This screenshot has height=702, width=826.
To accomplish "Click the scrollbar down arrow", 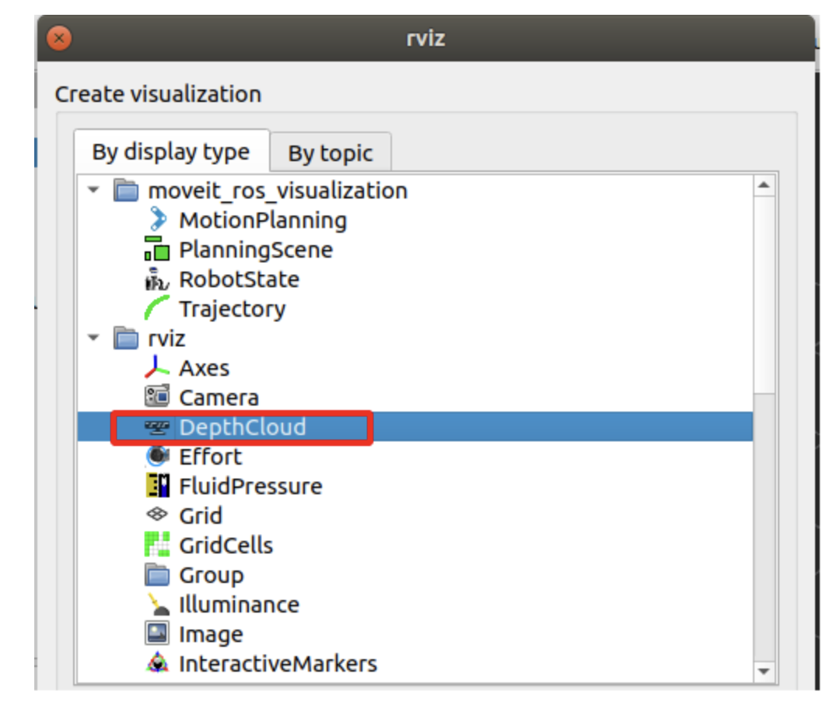I will [x=764, y=672].
